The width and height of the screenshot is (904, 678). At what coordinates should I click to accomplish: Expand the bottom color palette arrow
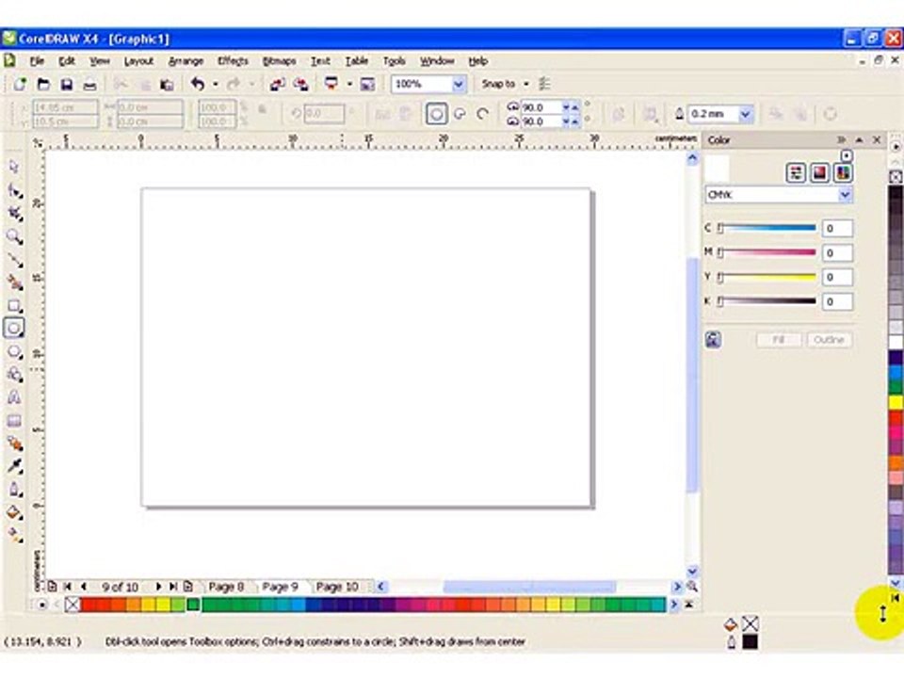pyautogui.click(x=689, y=605)
